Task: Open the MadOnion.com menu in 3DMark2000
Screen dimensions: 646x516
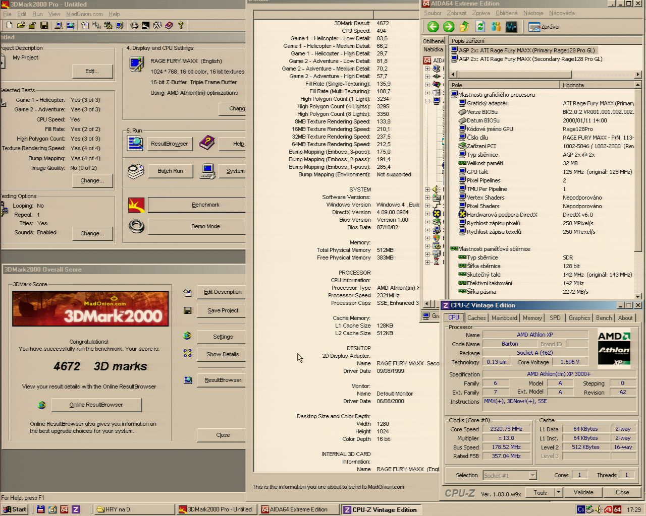Action: [84, 14]
